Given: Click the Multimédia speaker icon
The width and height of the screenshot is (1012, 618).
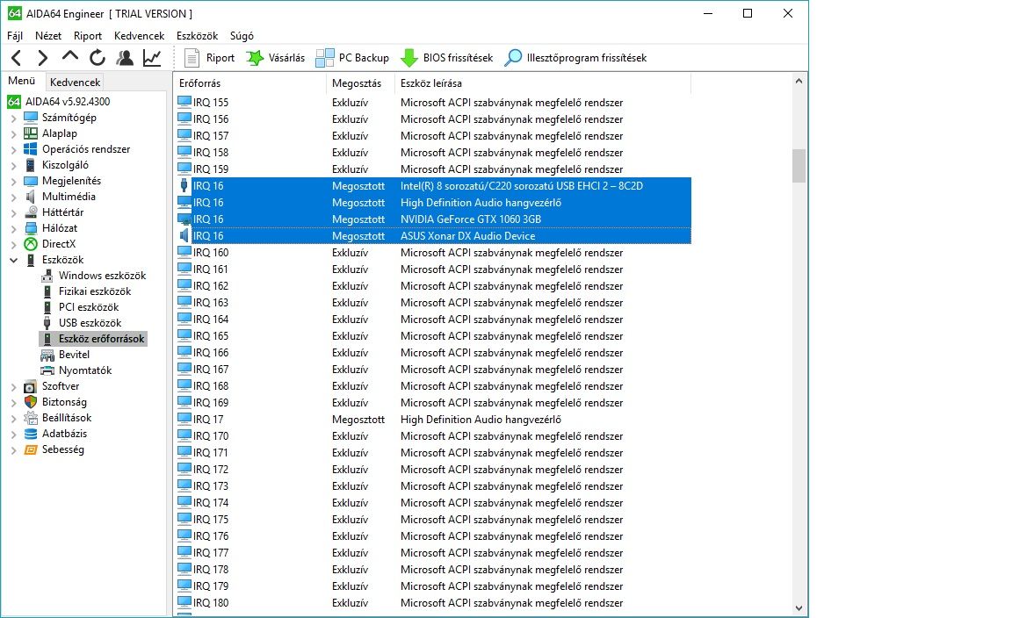Looking at the screenshot, I should tap(31, 196).
